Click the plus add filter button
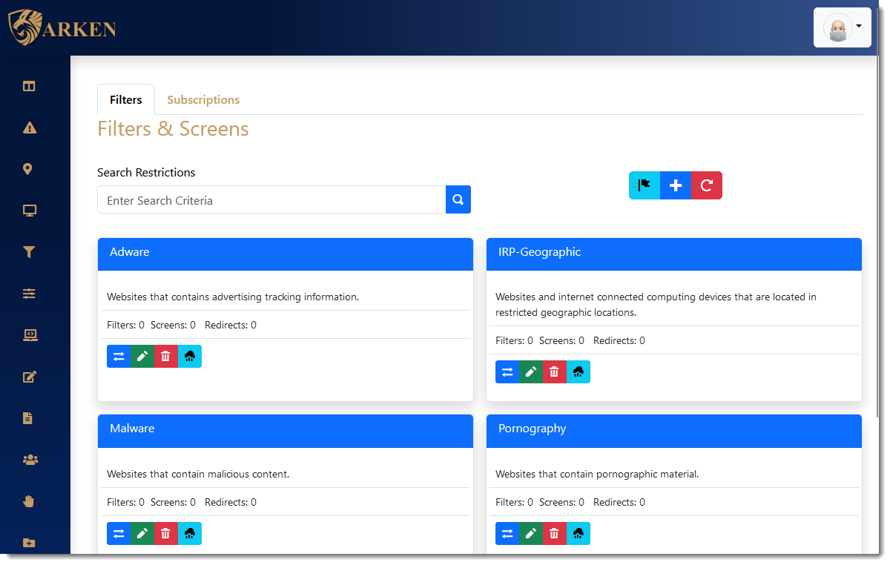 (675, 185)
